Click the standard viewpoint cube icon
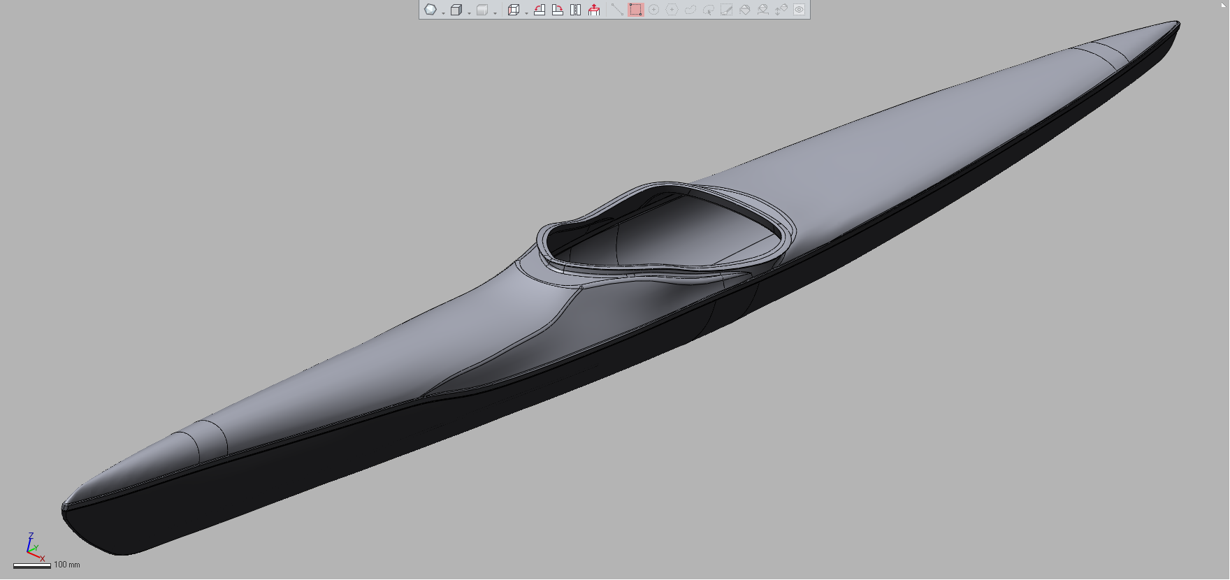 (x=513, y=10)
